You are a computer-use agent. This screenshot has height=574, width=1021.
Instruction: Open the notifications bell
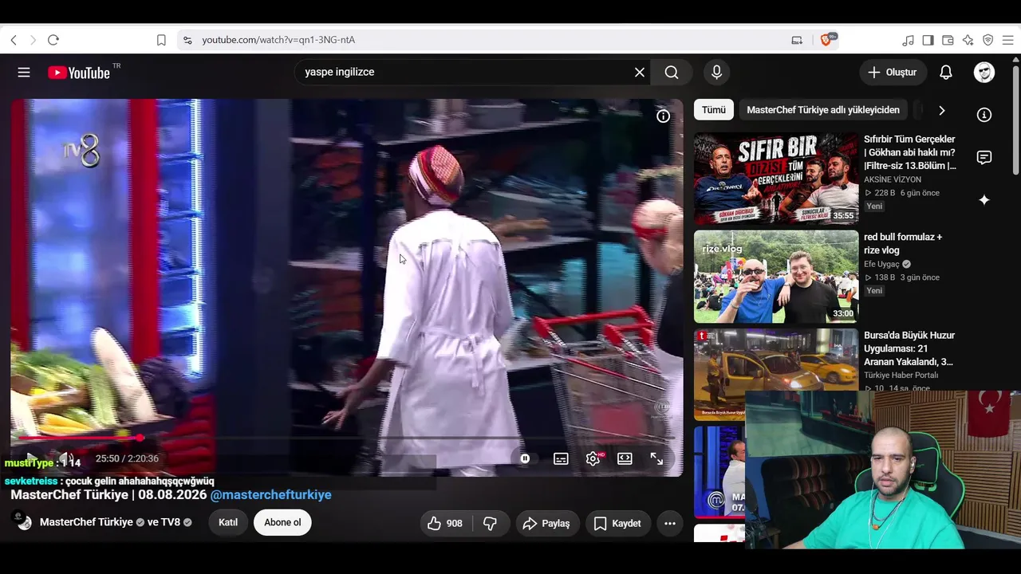tap(946, 73)
